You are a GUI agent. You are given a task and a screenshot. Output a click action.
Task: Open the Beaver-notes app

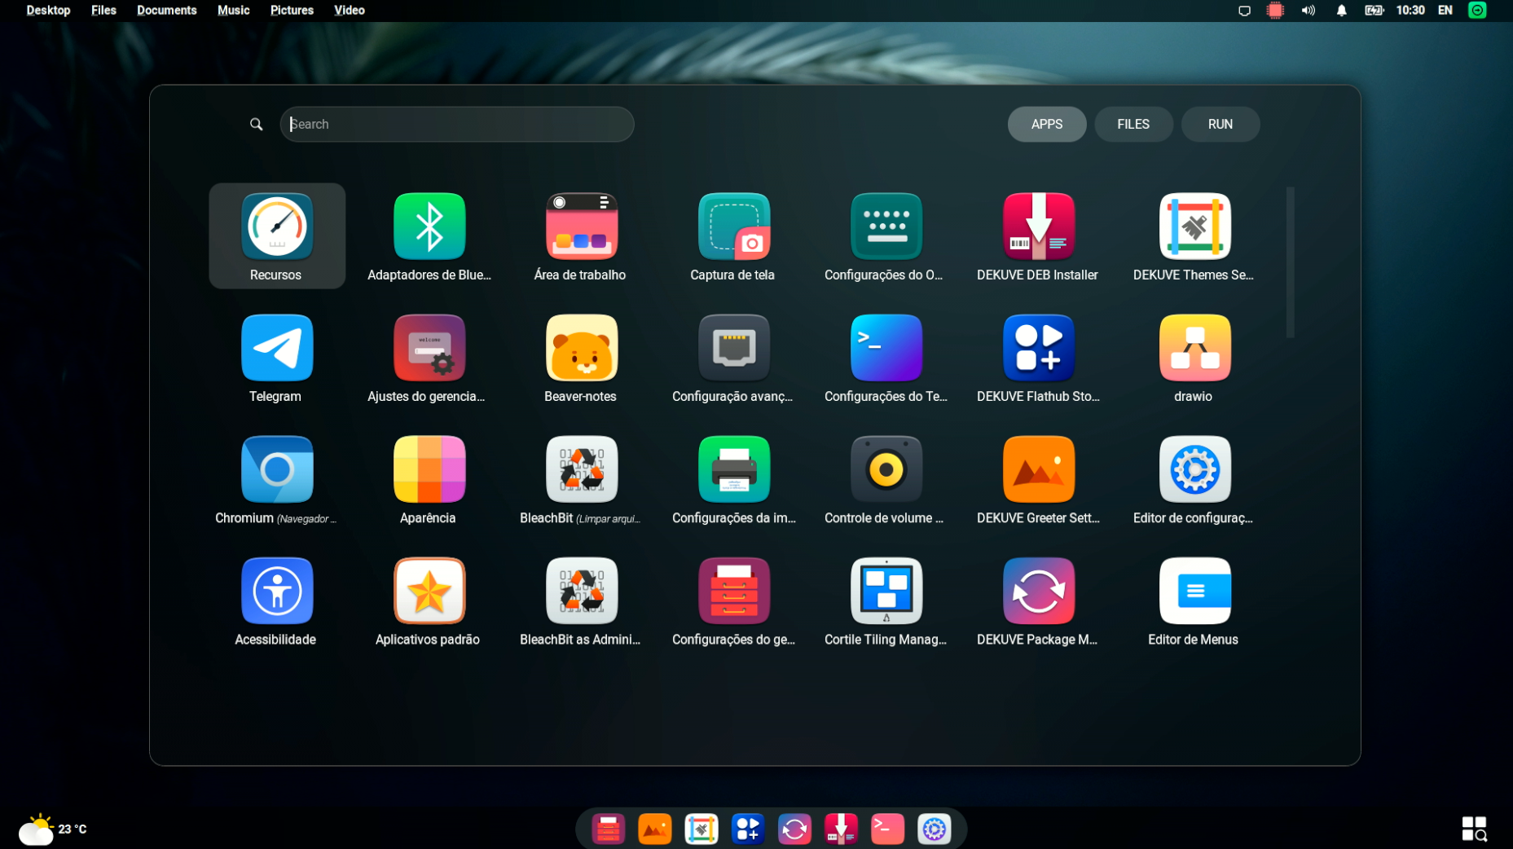[x=581, y=359]
